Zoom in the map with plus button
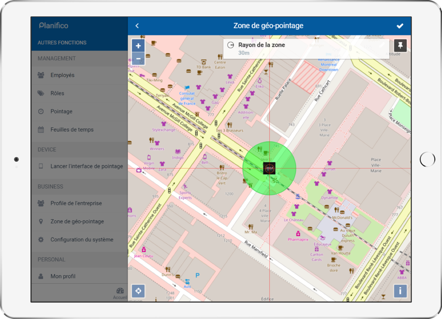This screenshot has height=319, width=442. tap(138, 46)
